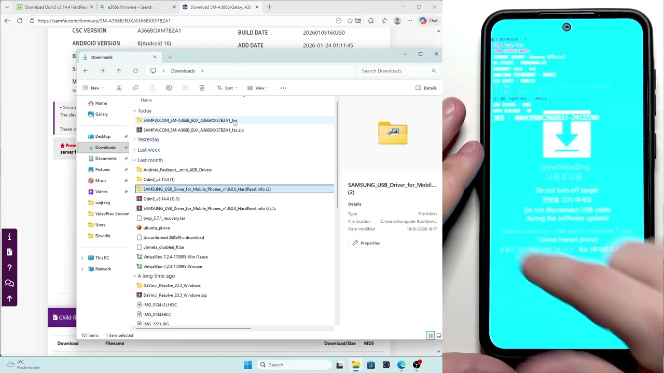Click the browser address bar URL
Image resolution: width=664 pixels, height=373 pixels.
tap(104, 21)
